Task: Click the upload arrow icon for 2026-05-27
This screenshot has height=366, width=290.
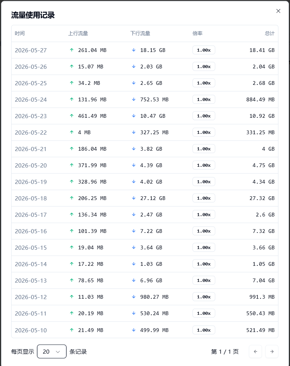Action: [x=72, y=50]
